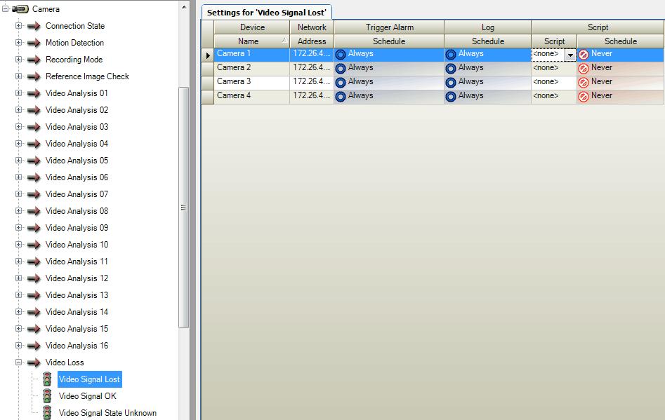The image size is (665, 420).
Task: Select Video Analysis 12 tree item
Action: pyautogui.click(x=77, y=278)
